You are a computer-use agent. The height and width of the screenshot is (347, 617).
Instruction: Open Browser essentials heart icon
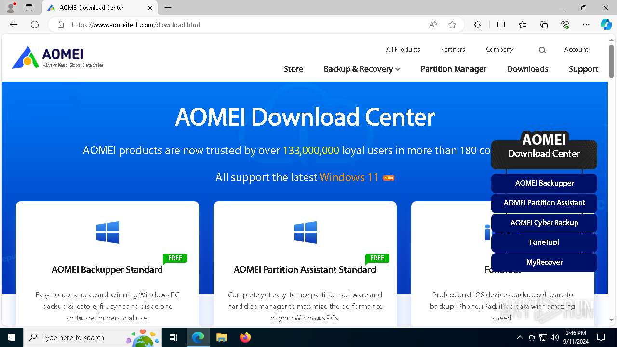coord(565,25)
